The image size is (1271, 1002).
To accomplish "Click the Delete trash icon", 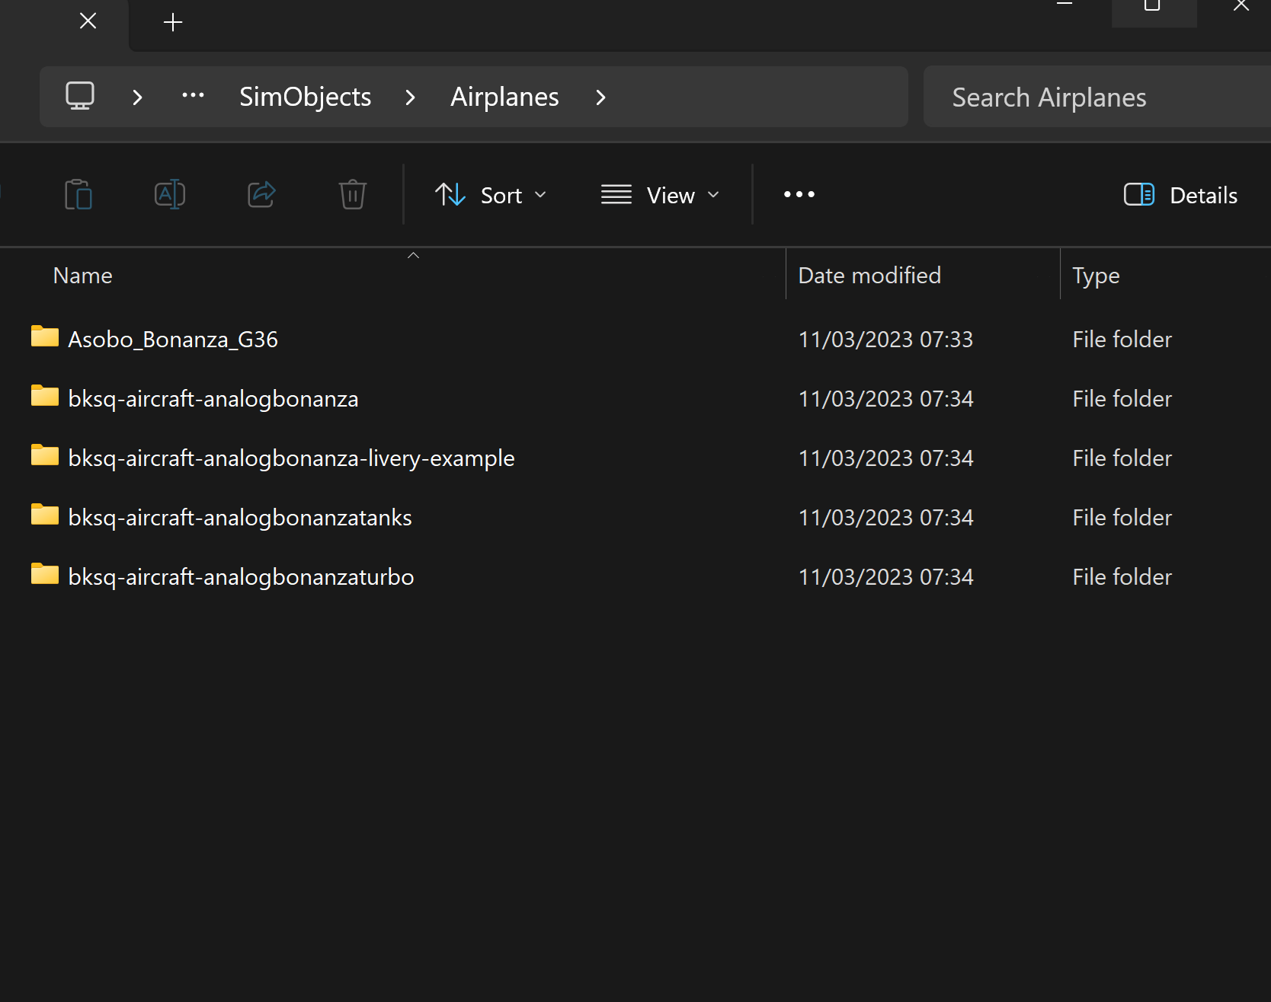I will tap(353, 195).
